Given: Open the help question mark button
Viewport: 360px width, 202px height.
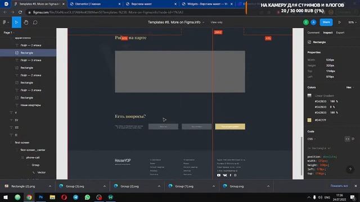Looking at the screenshot, I should [350, 169].
